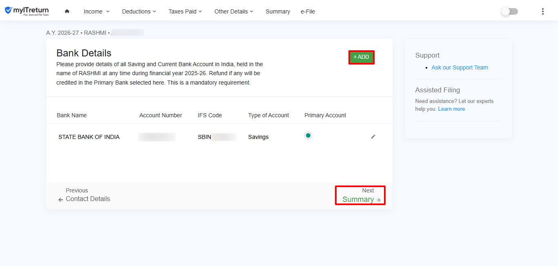
Task: Open the myITreturn logo
Action: pyautogui.click(x=27, y=11)
